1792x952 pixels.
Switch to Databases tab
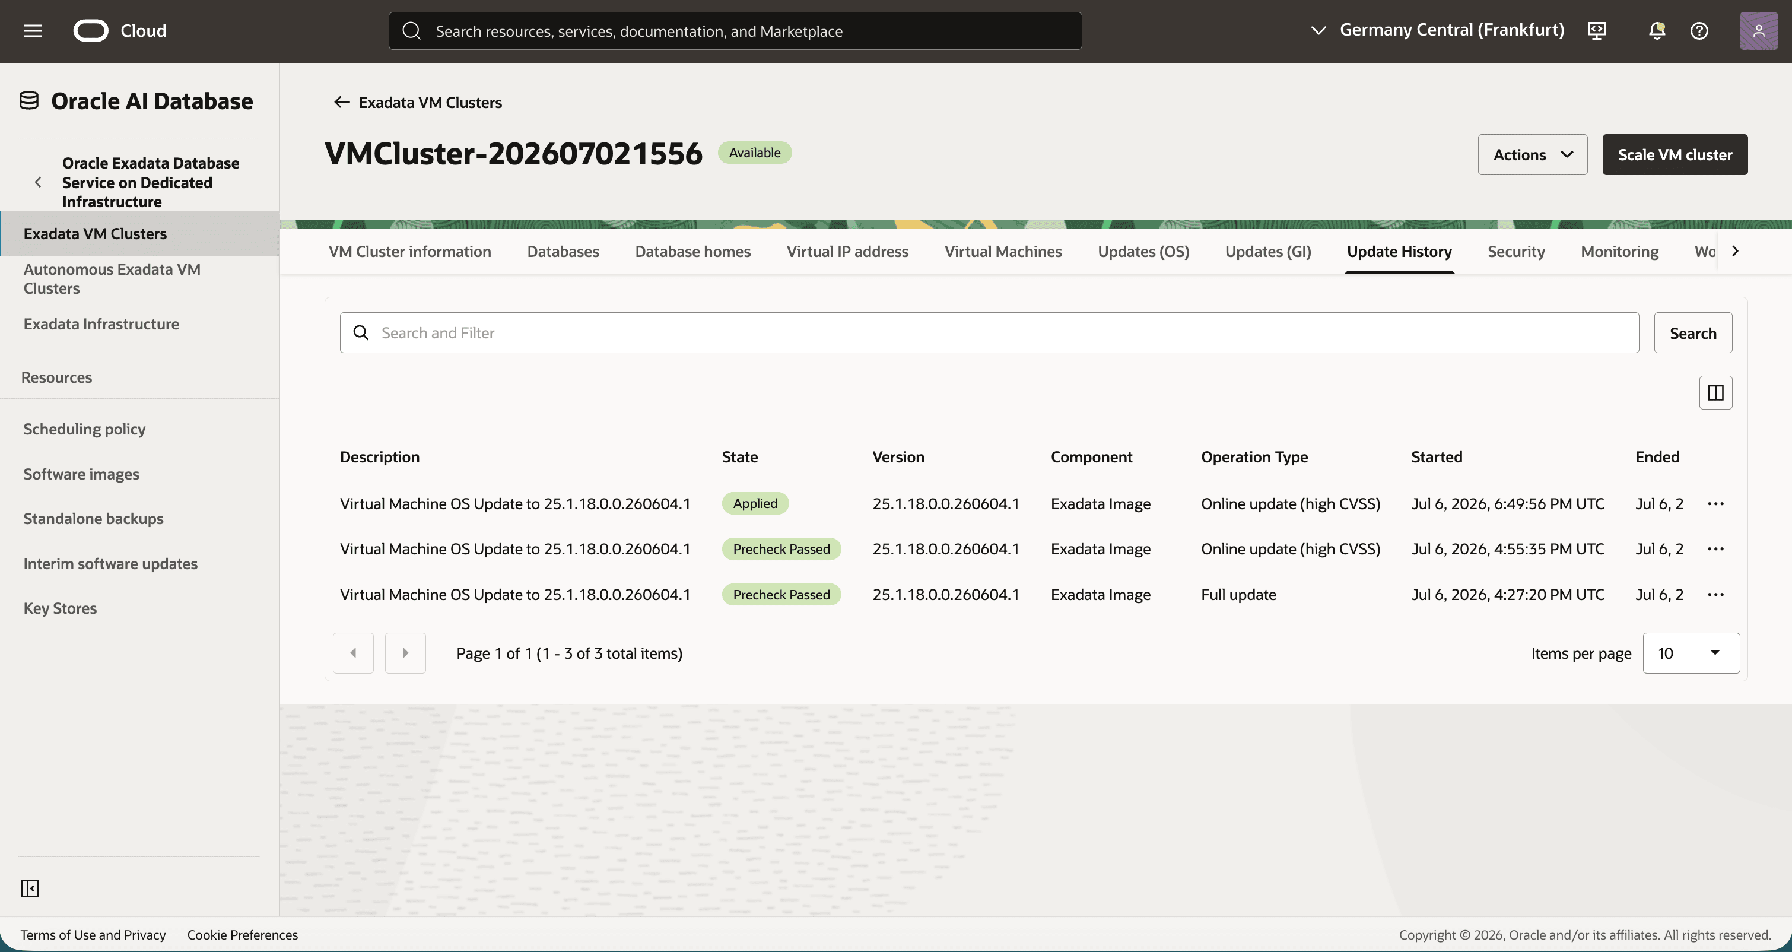[563, 251]
